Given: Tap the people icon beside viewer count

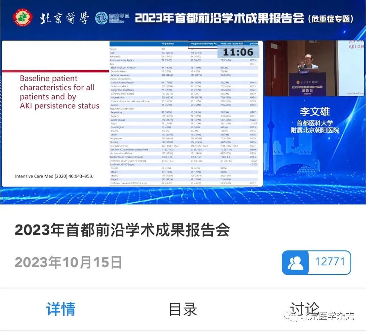Looking at the screenshot, I should [x=295, y=262].
